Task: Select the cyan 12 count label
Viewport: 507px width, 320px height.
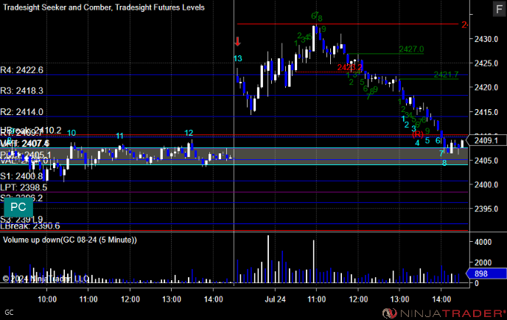Action: coord(189,133)
